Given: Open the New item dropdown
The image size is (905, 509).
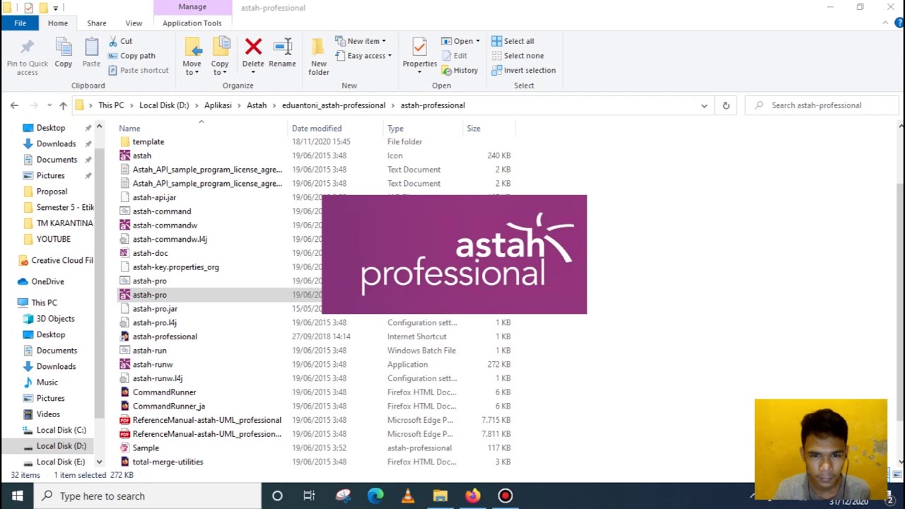Looking at the screenshot, I should (361, 41).
